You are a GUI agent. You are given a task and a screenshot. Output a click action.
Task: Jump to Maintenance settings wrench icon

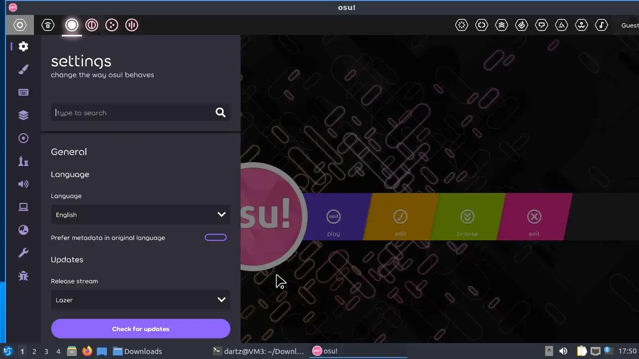pyautogui.click(x=23, y=253)
